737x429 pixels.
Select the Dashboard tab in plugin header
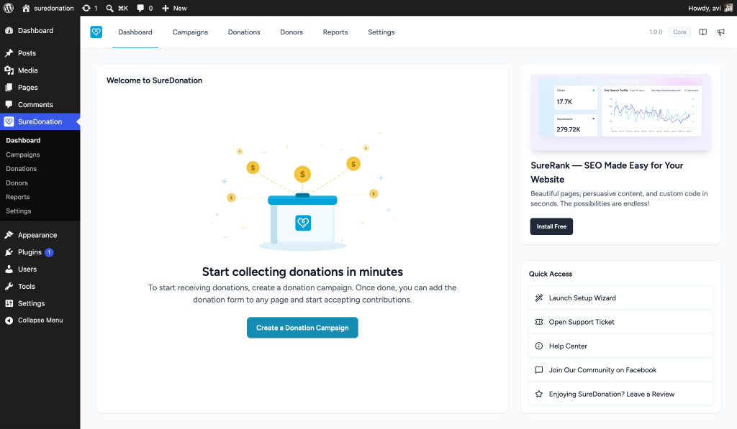point(135,32)
